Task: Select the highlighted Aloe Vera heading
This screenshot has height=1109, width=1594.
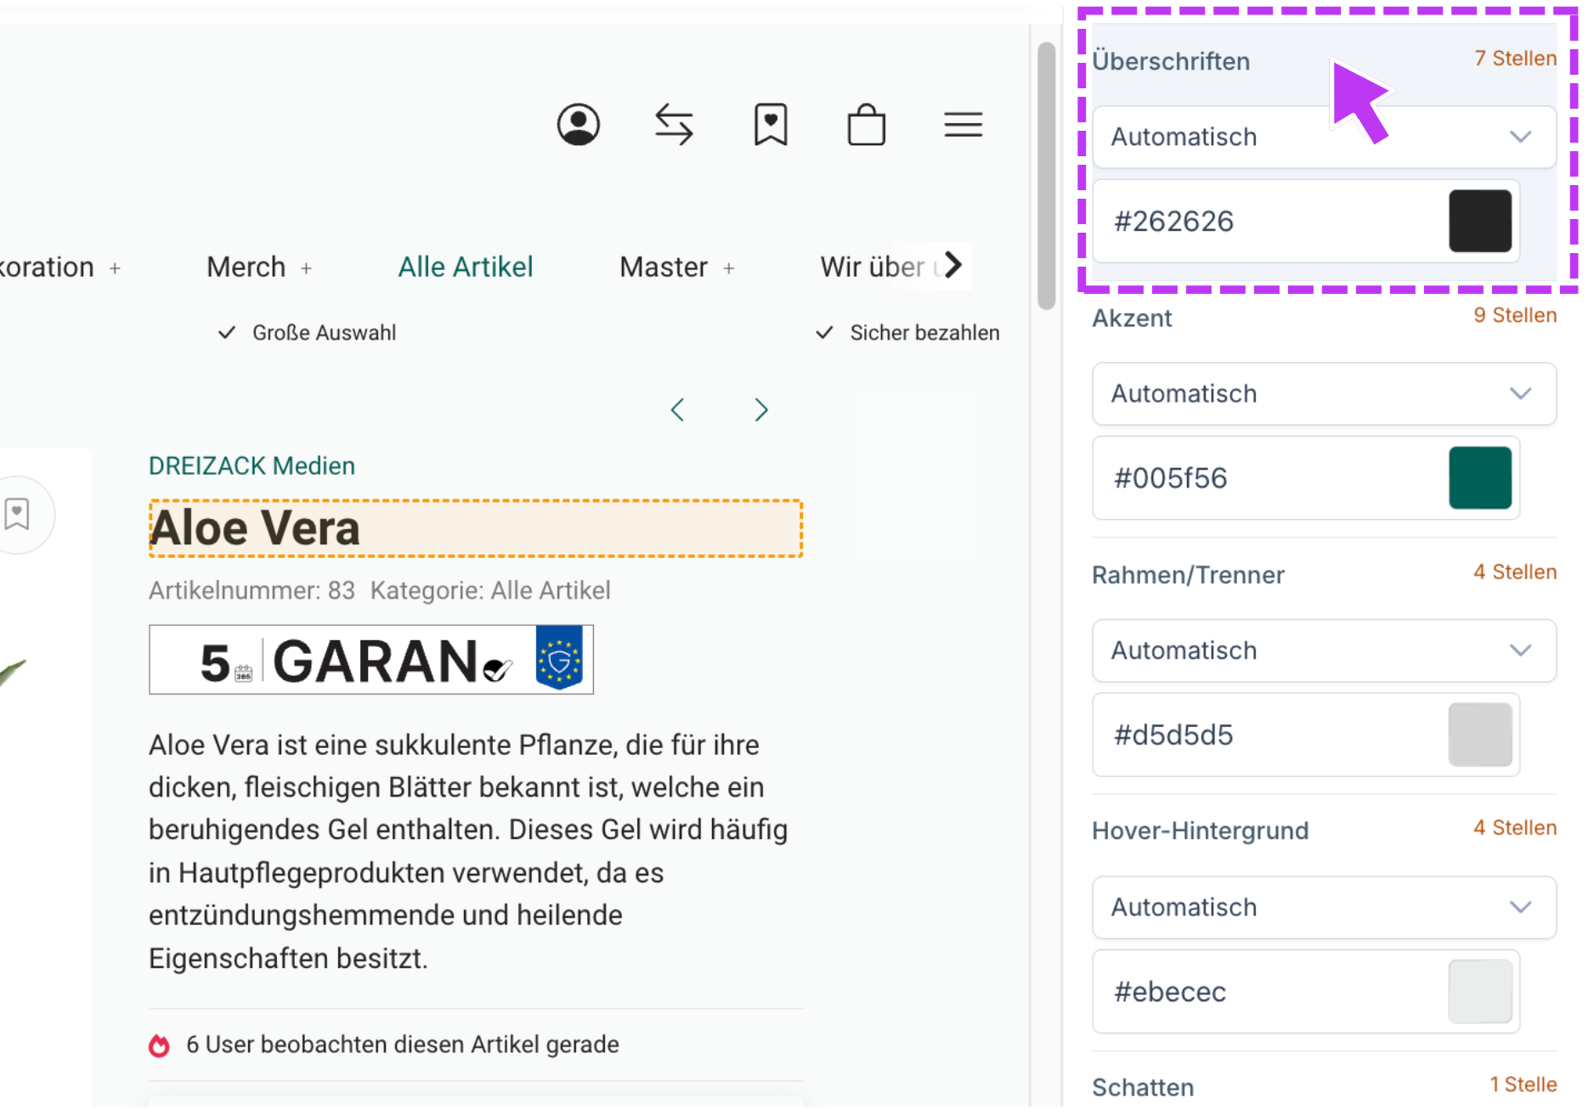Action: (x=476, y=528)
